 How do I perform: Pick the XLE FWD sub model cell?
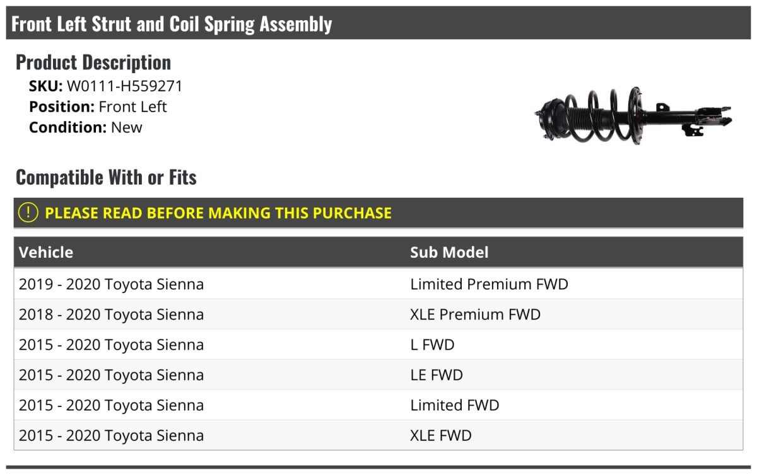[440, 435]
